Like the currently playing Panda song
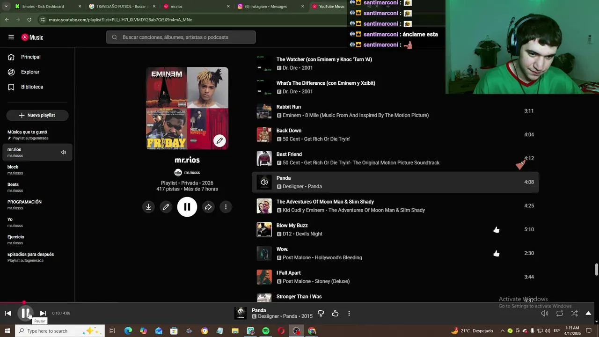599x337 pixels. pos(335,313)
